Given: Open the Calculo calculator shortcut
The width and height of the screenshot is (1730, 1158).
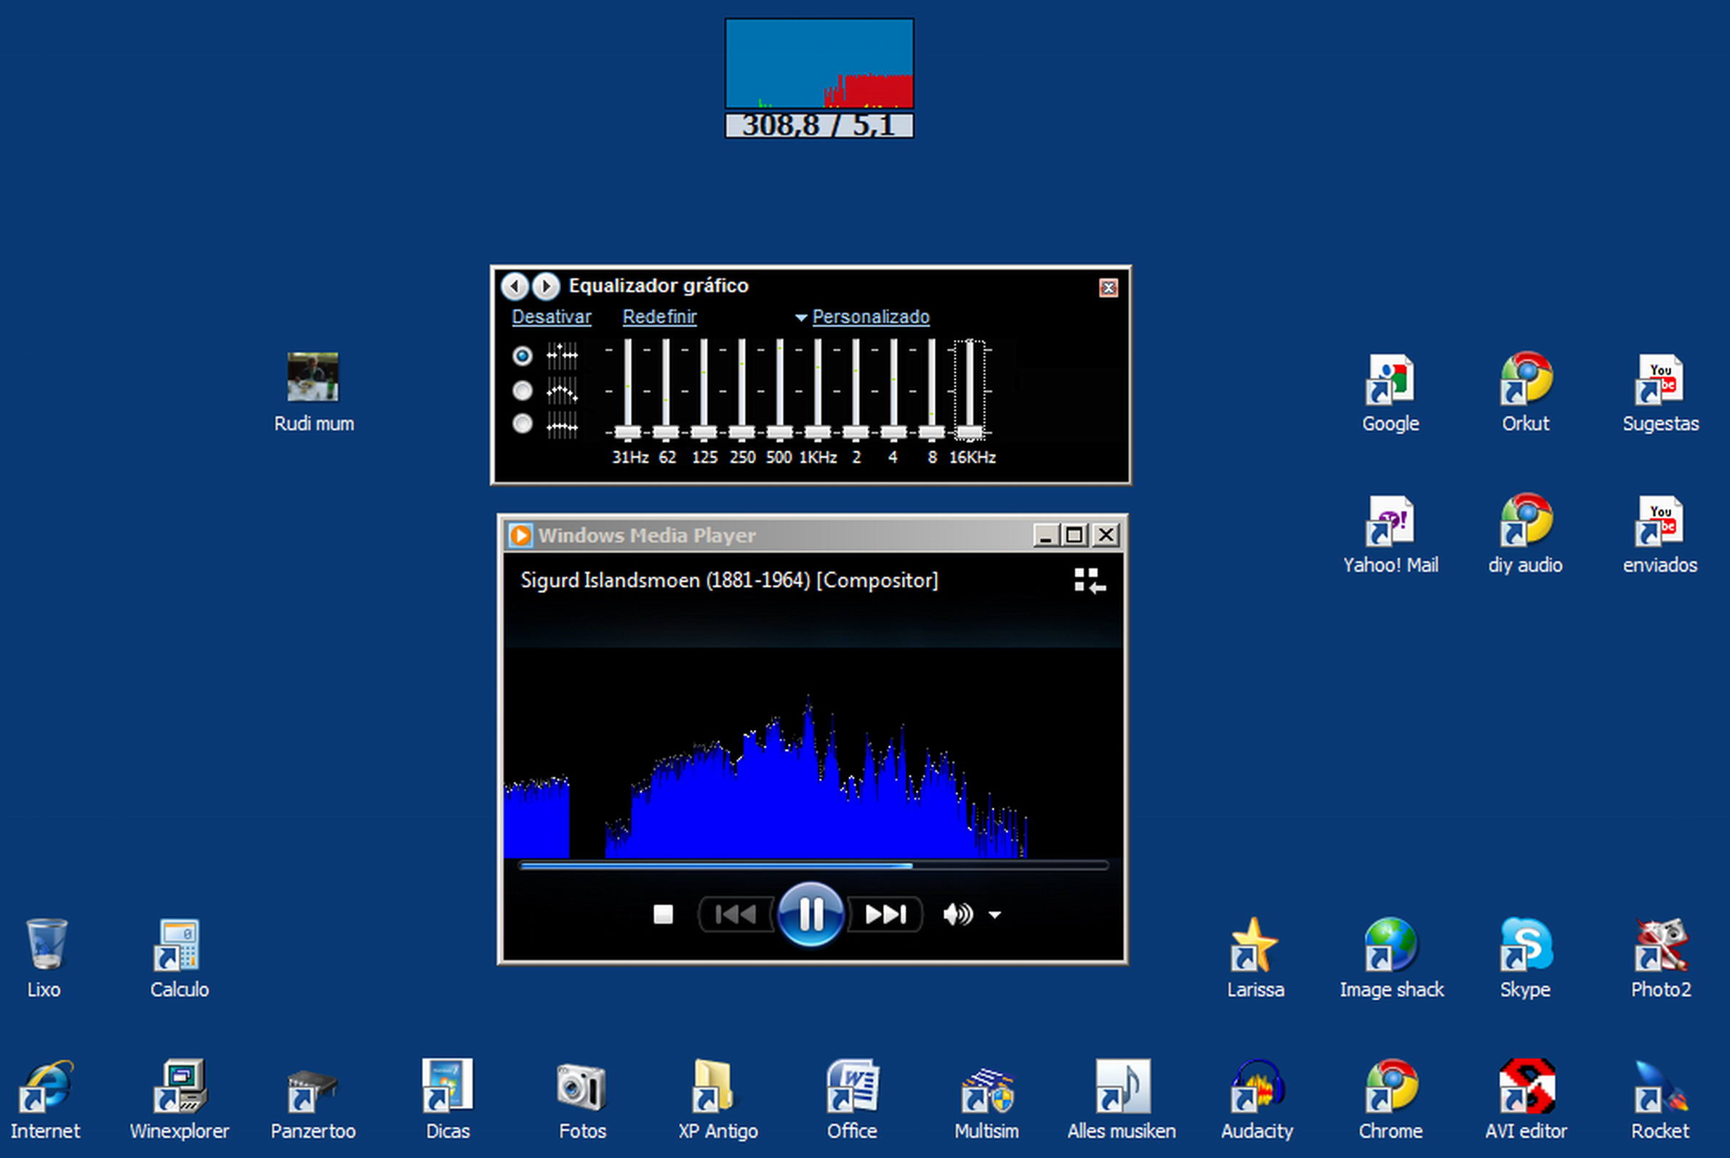Looking at the screenshot, I should [x=177, y=944].
